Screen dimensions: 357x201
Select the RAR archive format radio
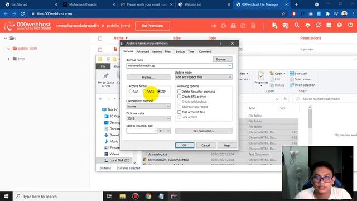tap(131, 92)
